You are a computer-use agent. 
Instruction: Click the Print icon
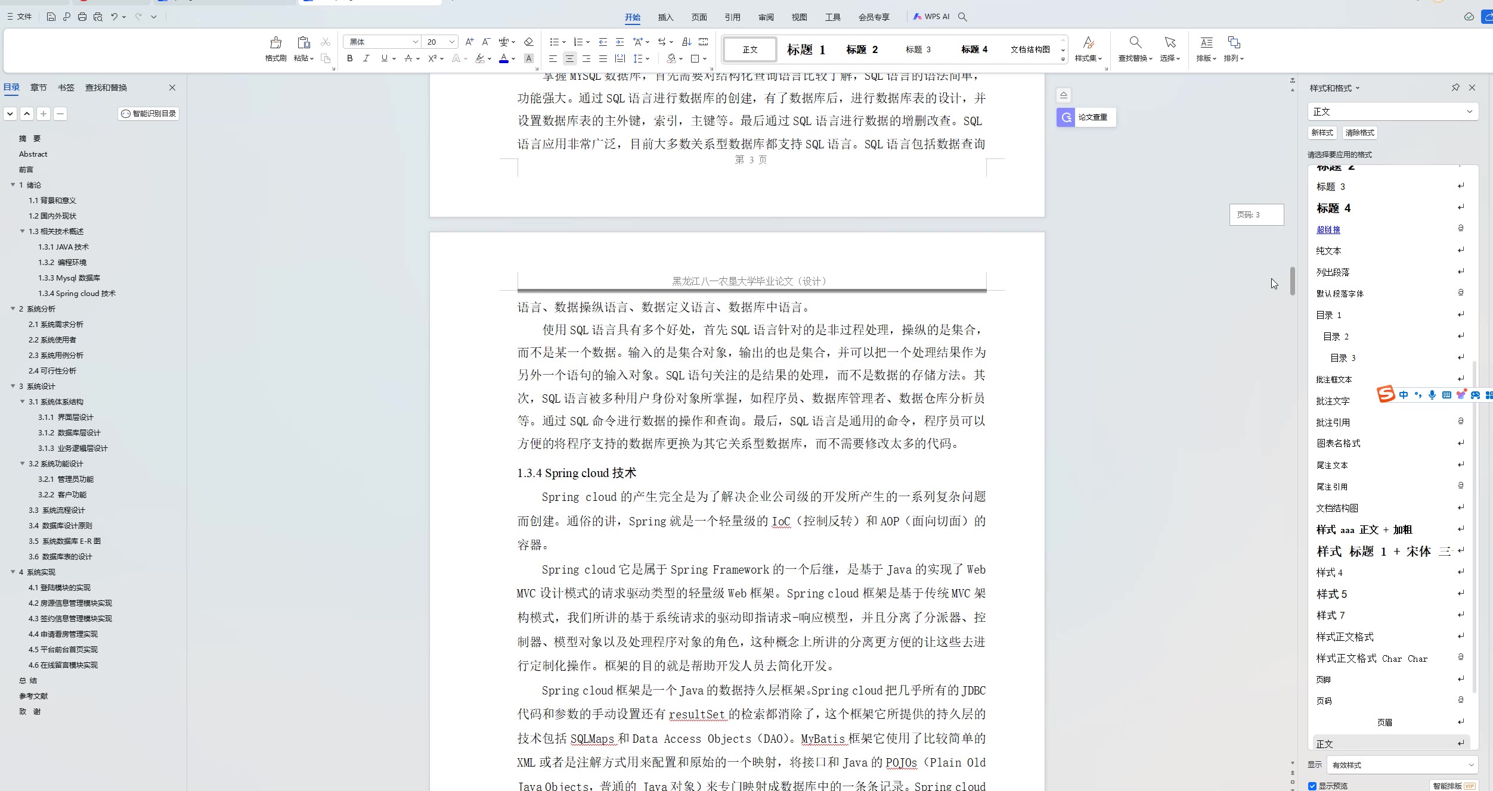pos(82,17)
